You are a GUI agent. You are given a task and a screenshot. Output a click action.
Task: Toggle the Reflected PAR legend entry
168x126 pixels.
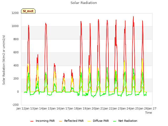coord(71,121)
